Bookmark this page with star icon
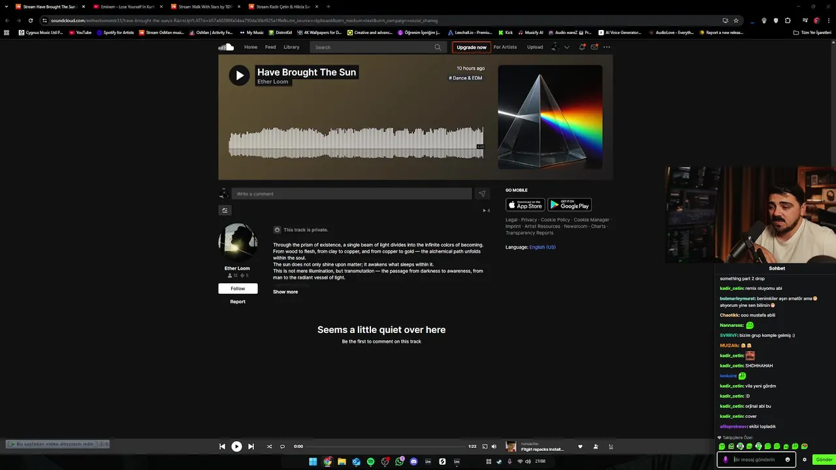This screenshot has height=470, width=836. click(x=736, y=20)
